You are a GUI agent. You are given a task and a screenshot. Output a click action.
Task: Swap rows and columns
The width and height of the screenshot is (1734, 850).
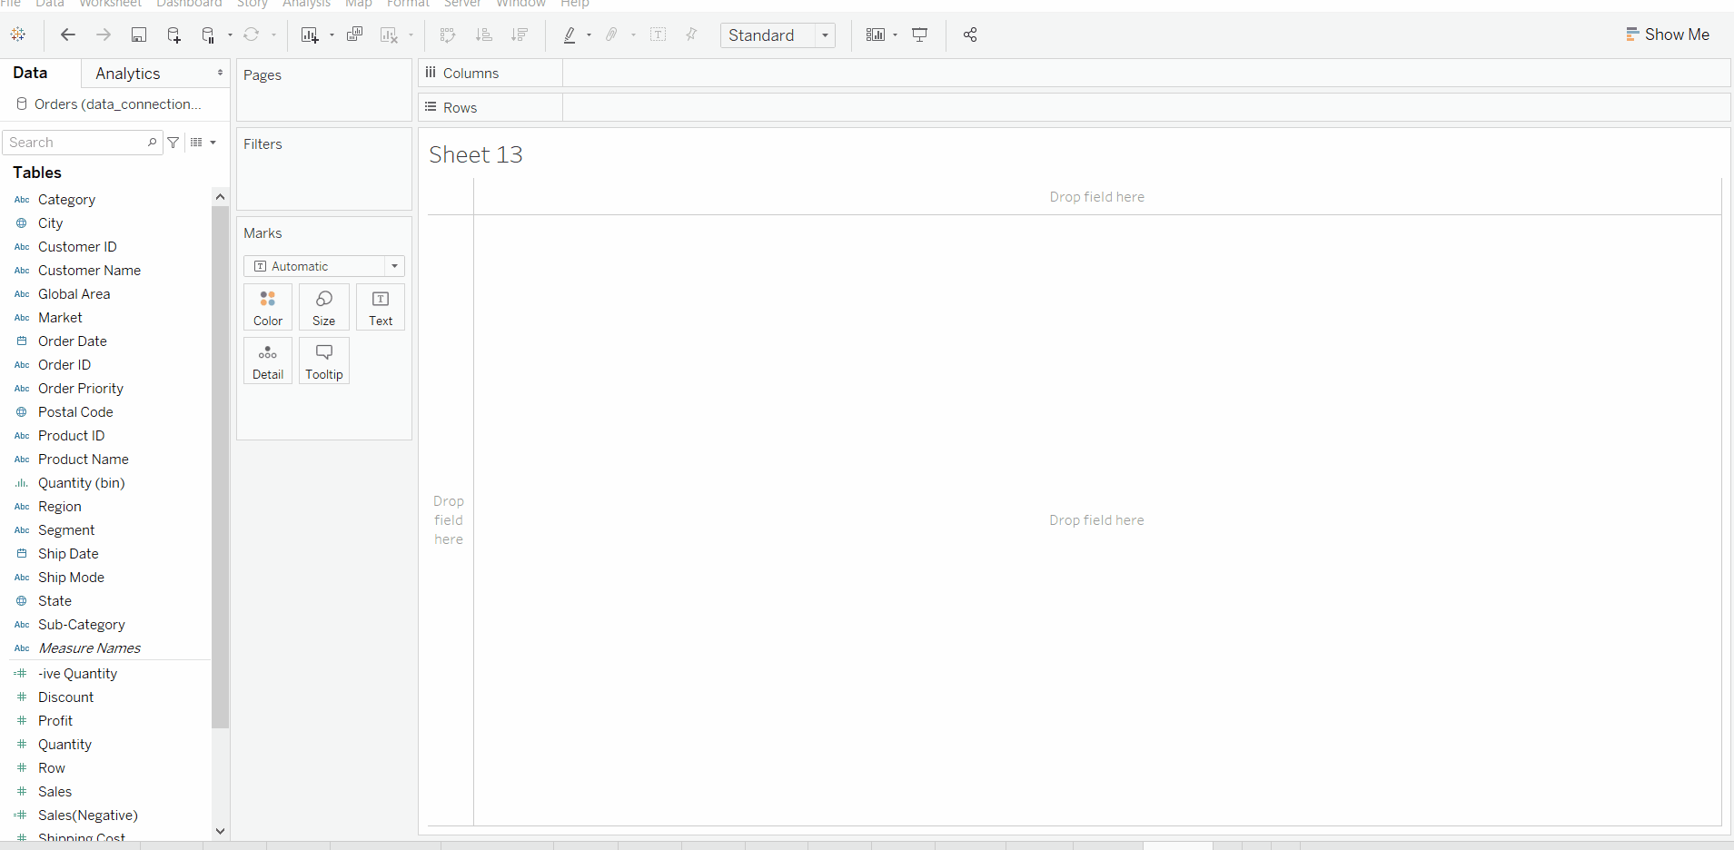coord(448,35)
